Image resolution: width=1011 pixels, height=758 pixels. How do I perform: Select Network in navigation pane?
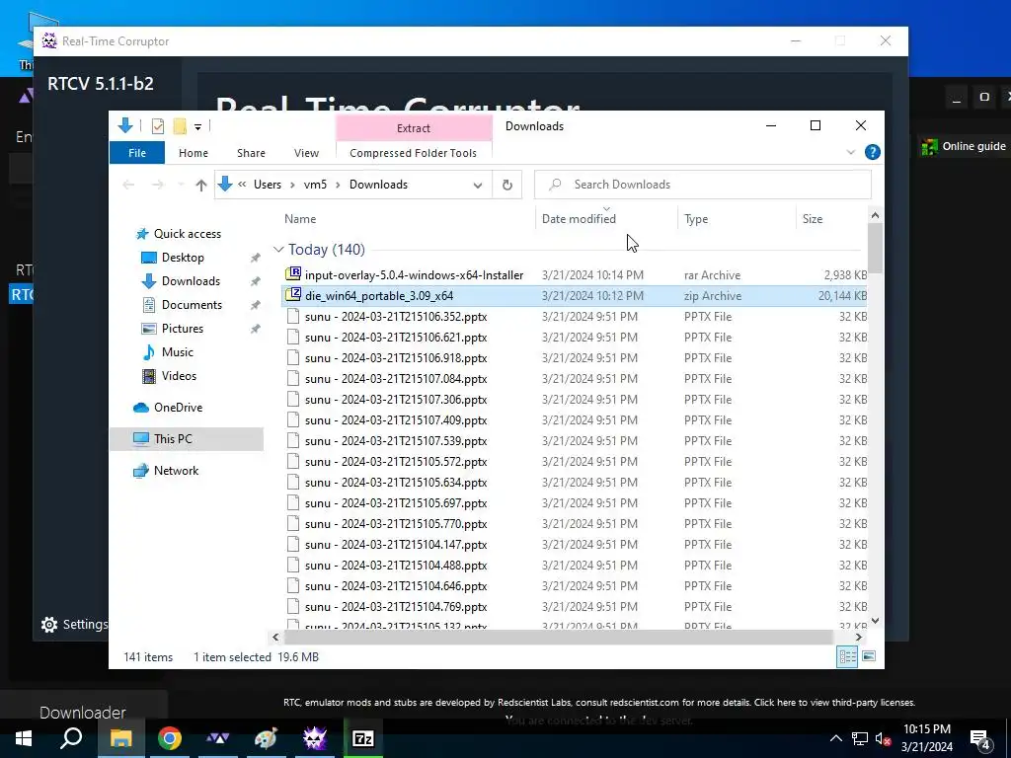[176, 471]
